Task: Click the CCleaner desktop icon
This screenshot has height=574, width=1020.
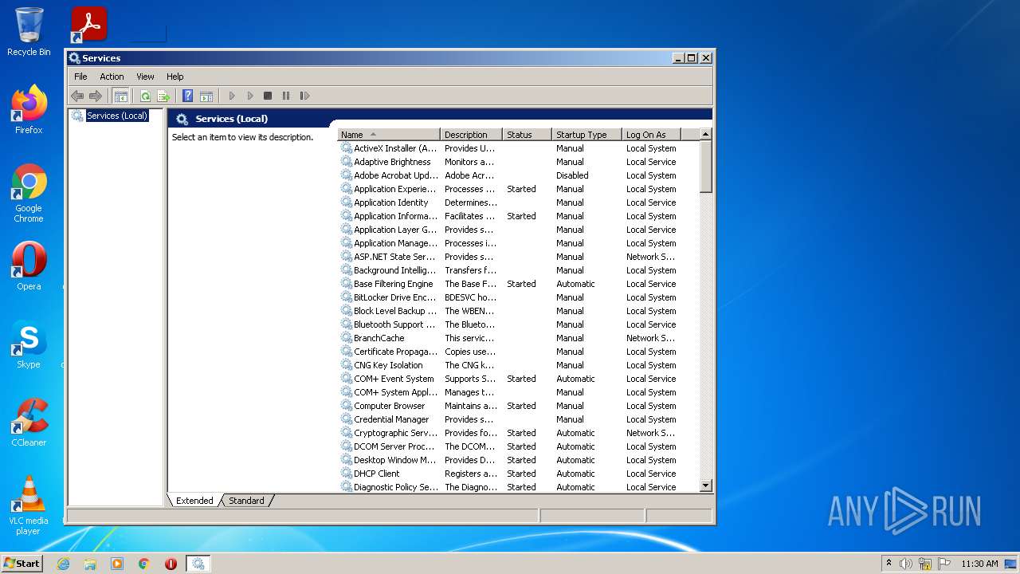Action: tap(29, 423)
